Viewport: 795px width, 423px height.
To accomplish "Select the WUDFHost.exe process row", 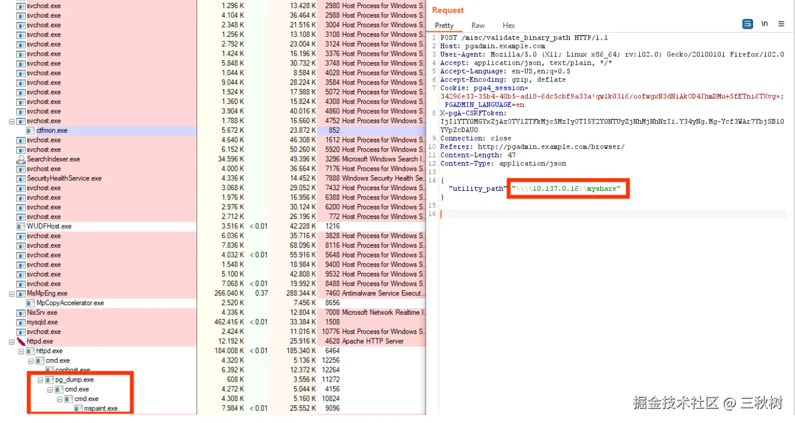I will click(213, 226).
